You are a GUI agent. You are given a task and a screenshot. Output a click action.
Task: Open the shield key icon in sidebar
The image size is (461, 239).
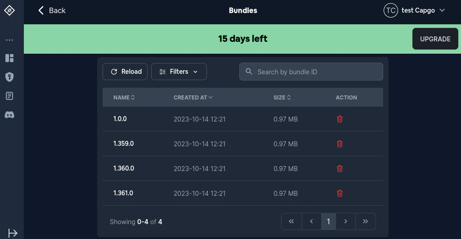[9, 77]
